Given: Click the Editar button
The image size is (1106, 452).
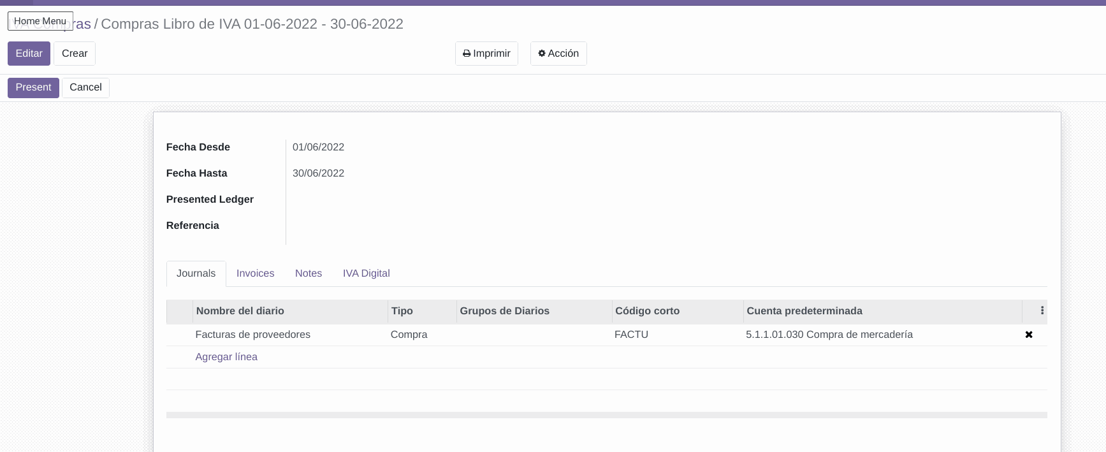Looking at the screenshot, I should pyautogui.click(x=29, y=54).
